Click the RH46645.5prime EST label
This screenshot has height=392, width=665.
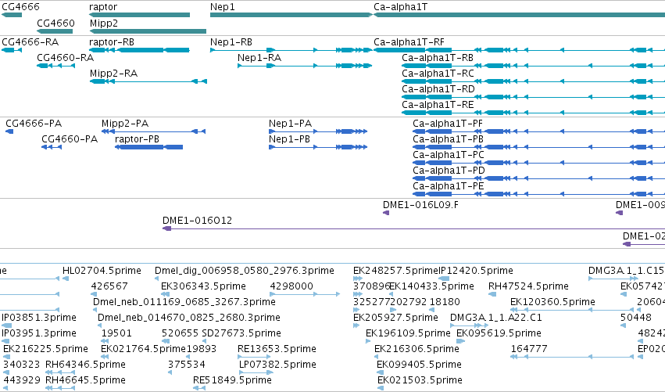pyautogui.click(x=85, y=381)
